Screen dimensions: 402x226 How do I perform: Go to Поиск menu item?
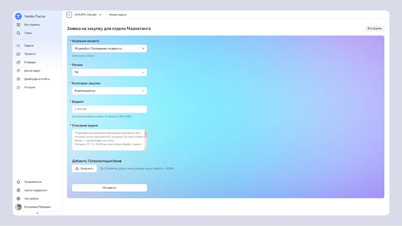[28, 33]
